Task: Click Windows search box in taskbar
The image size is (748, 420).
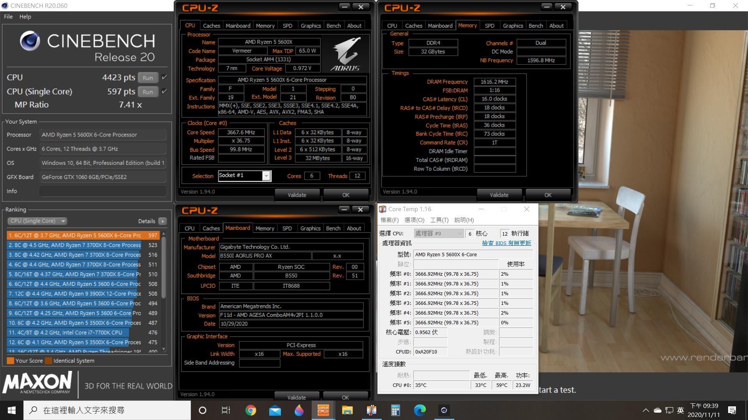Action: tap(107, 410)
